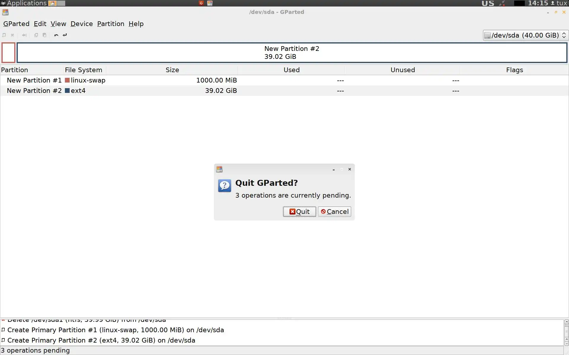Screen dimensions: 569x355
Task: Click the New Partition toolbar icon
Action: (4, 35)
